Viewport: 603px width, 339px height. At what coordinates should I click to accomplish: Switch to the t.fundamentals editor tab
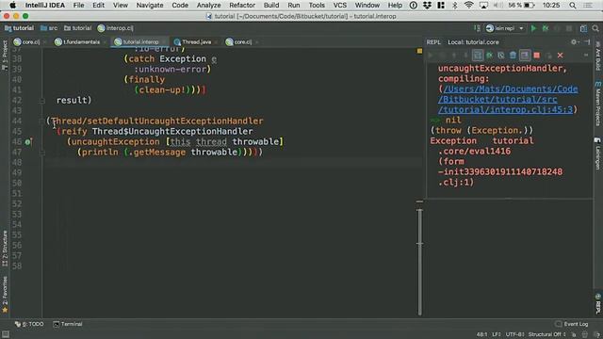pos(81,41)
